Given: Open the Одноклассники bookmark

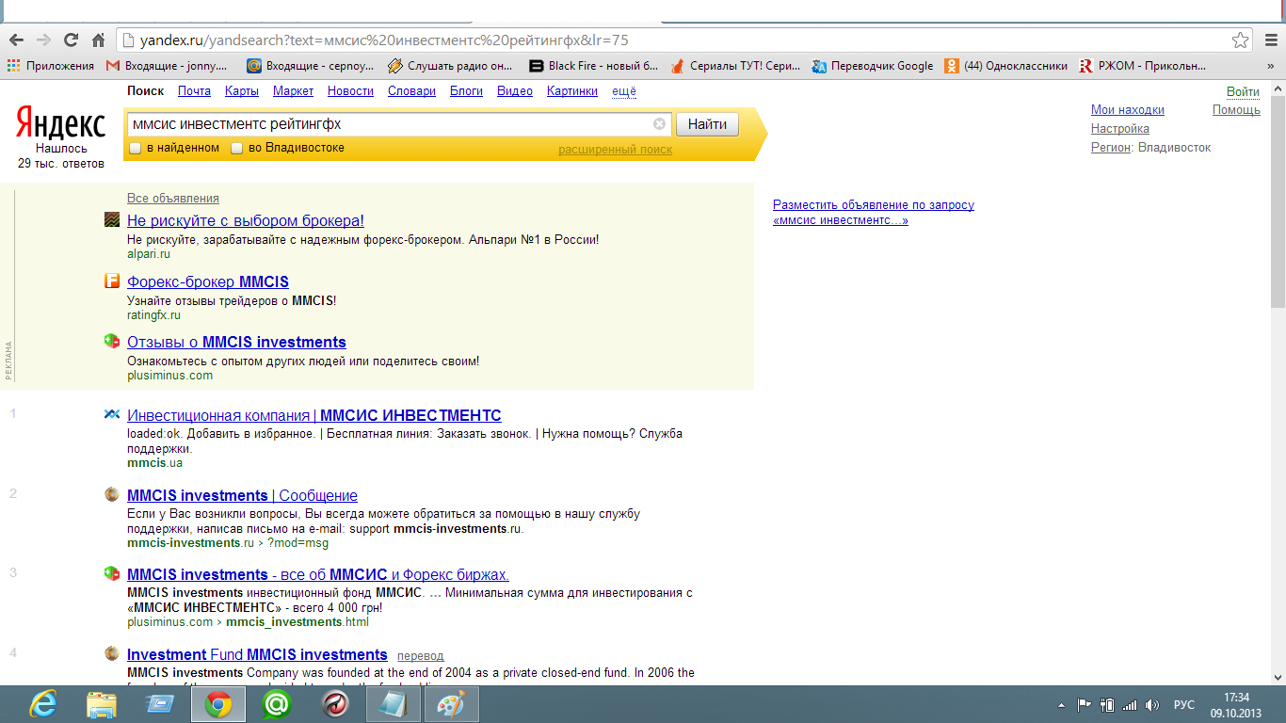Looking at the screenshot, I should click(1006, 66).
